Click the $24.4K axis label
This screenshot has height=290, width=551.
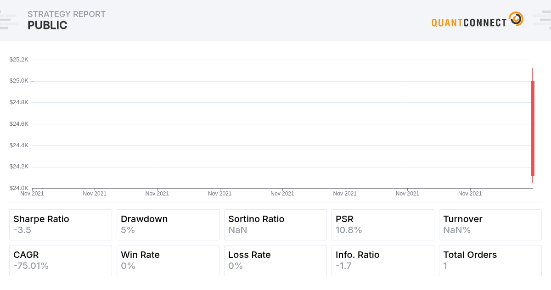point(19,145)
